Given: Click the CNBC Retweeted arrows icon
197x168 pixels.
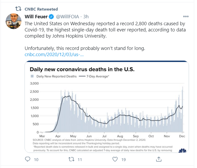Looking at the screenshot, I should pyautogui.click(x=18, y=9).
